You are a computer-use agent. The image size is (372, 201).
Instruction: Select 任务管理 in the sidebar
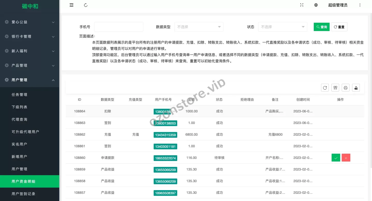(19, 95)
